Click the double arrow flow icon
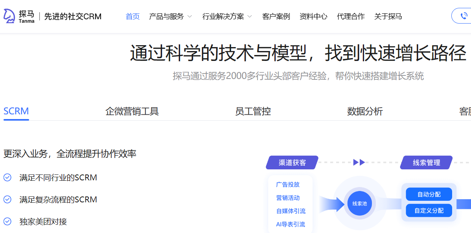The height and width of the screenshot is (233, 471). point(359,162)
